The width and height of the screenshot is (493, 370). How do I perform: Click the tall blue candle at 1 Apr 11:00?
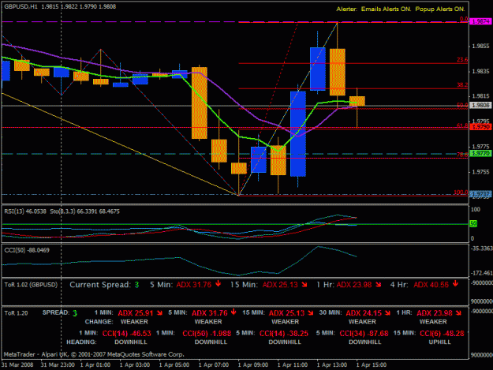tap(297, 134)
